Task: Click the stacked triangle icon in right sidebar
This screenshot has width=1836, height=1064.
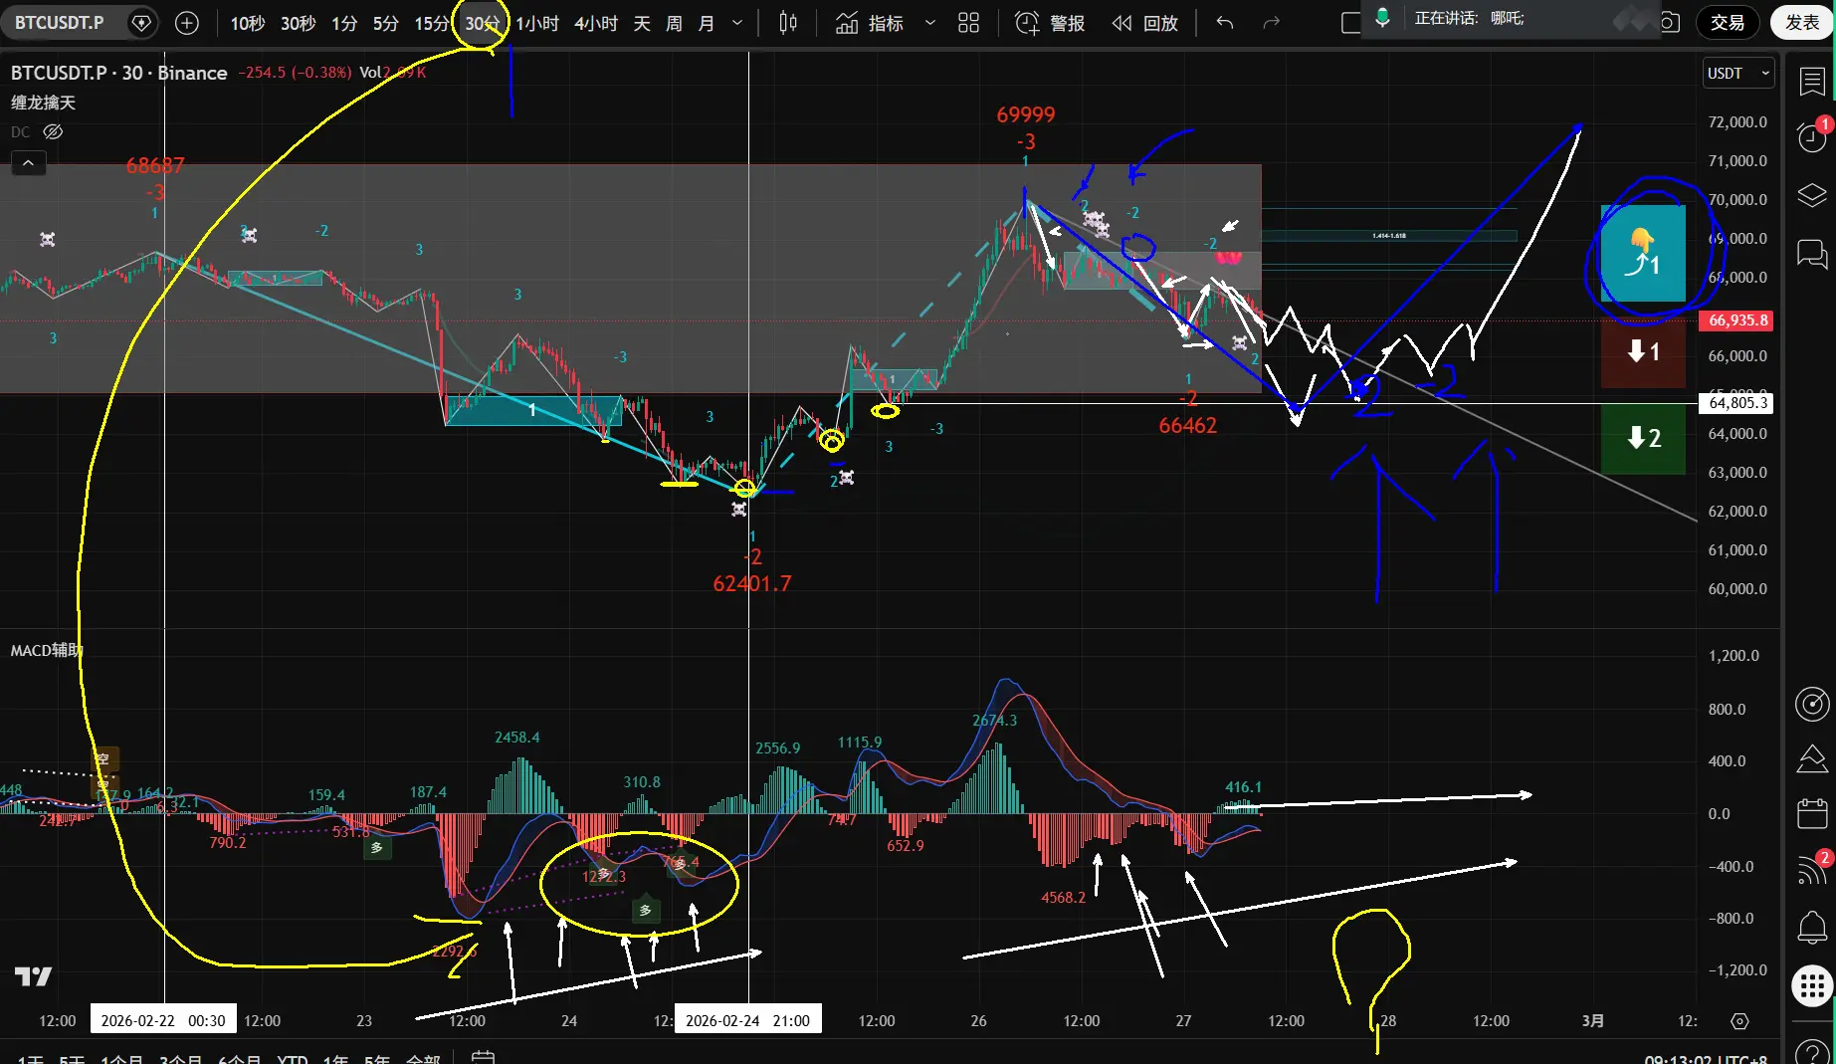Action: coord(1812,758)
